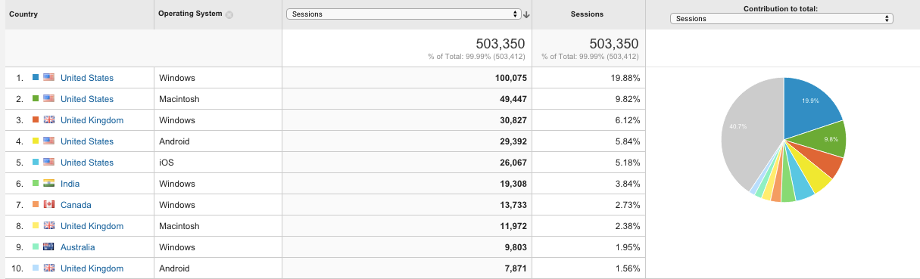This screenshot has width=920, height=279.
Task: Click the Operating System column header
Action: pyautogui.click(x=190, y=14)
